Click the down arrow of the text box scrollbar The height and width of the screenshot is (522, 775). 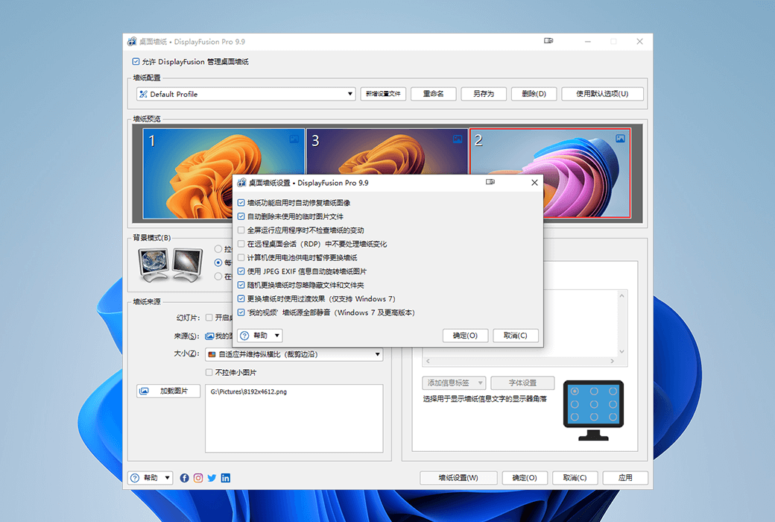[621, 351]
